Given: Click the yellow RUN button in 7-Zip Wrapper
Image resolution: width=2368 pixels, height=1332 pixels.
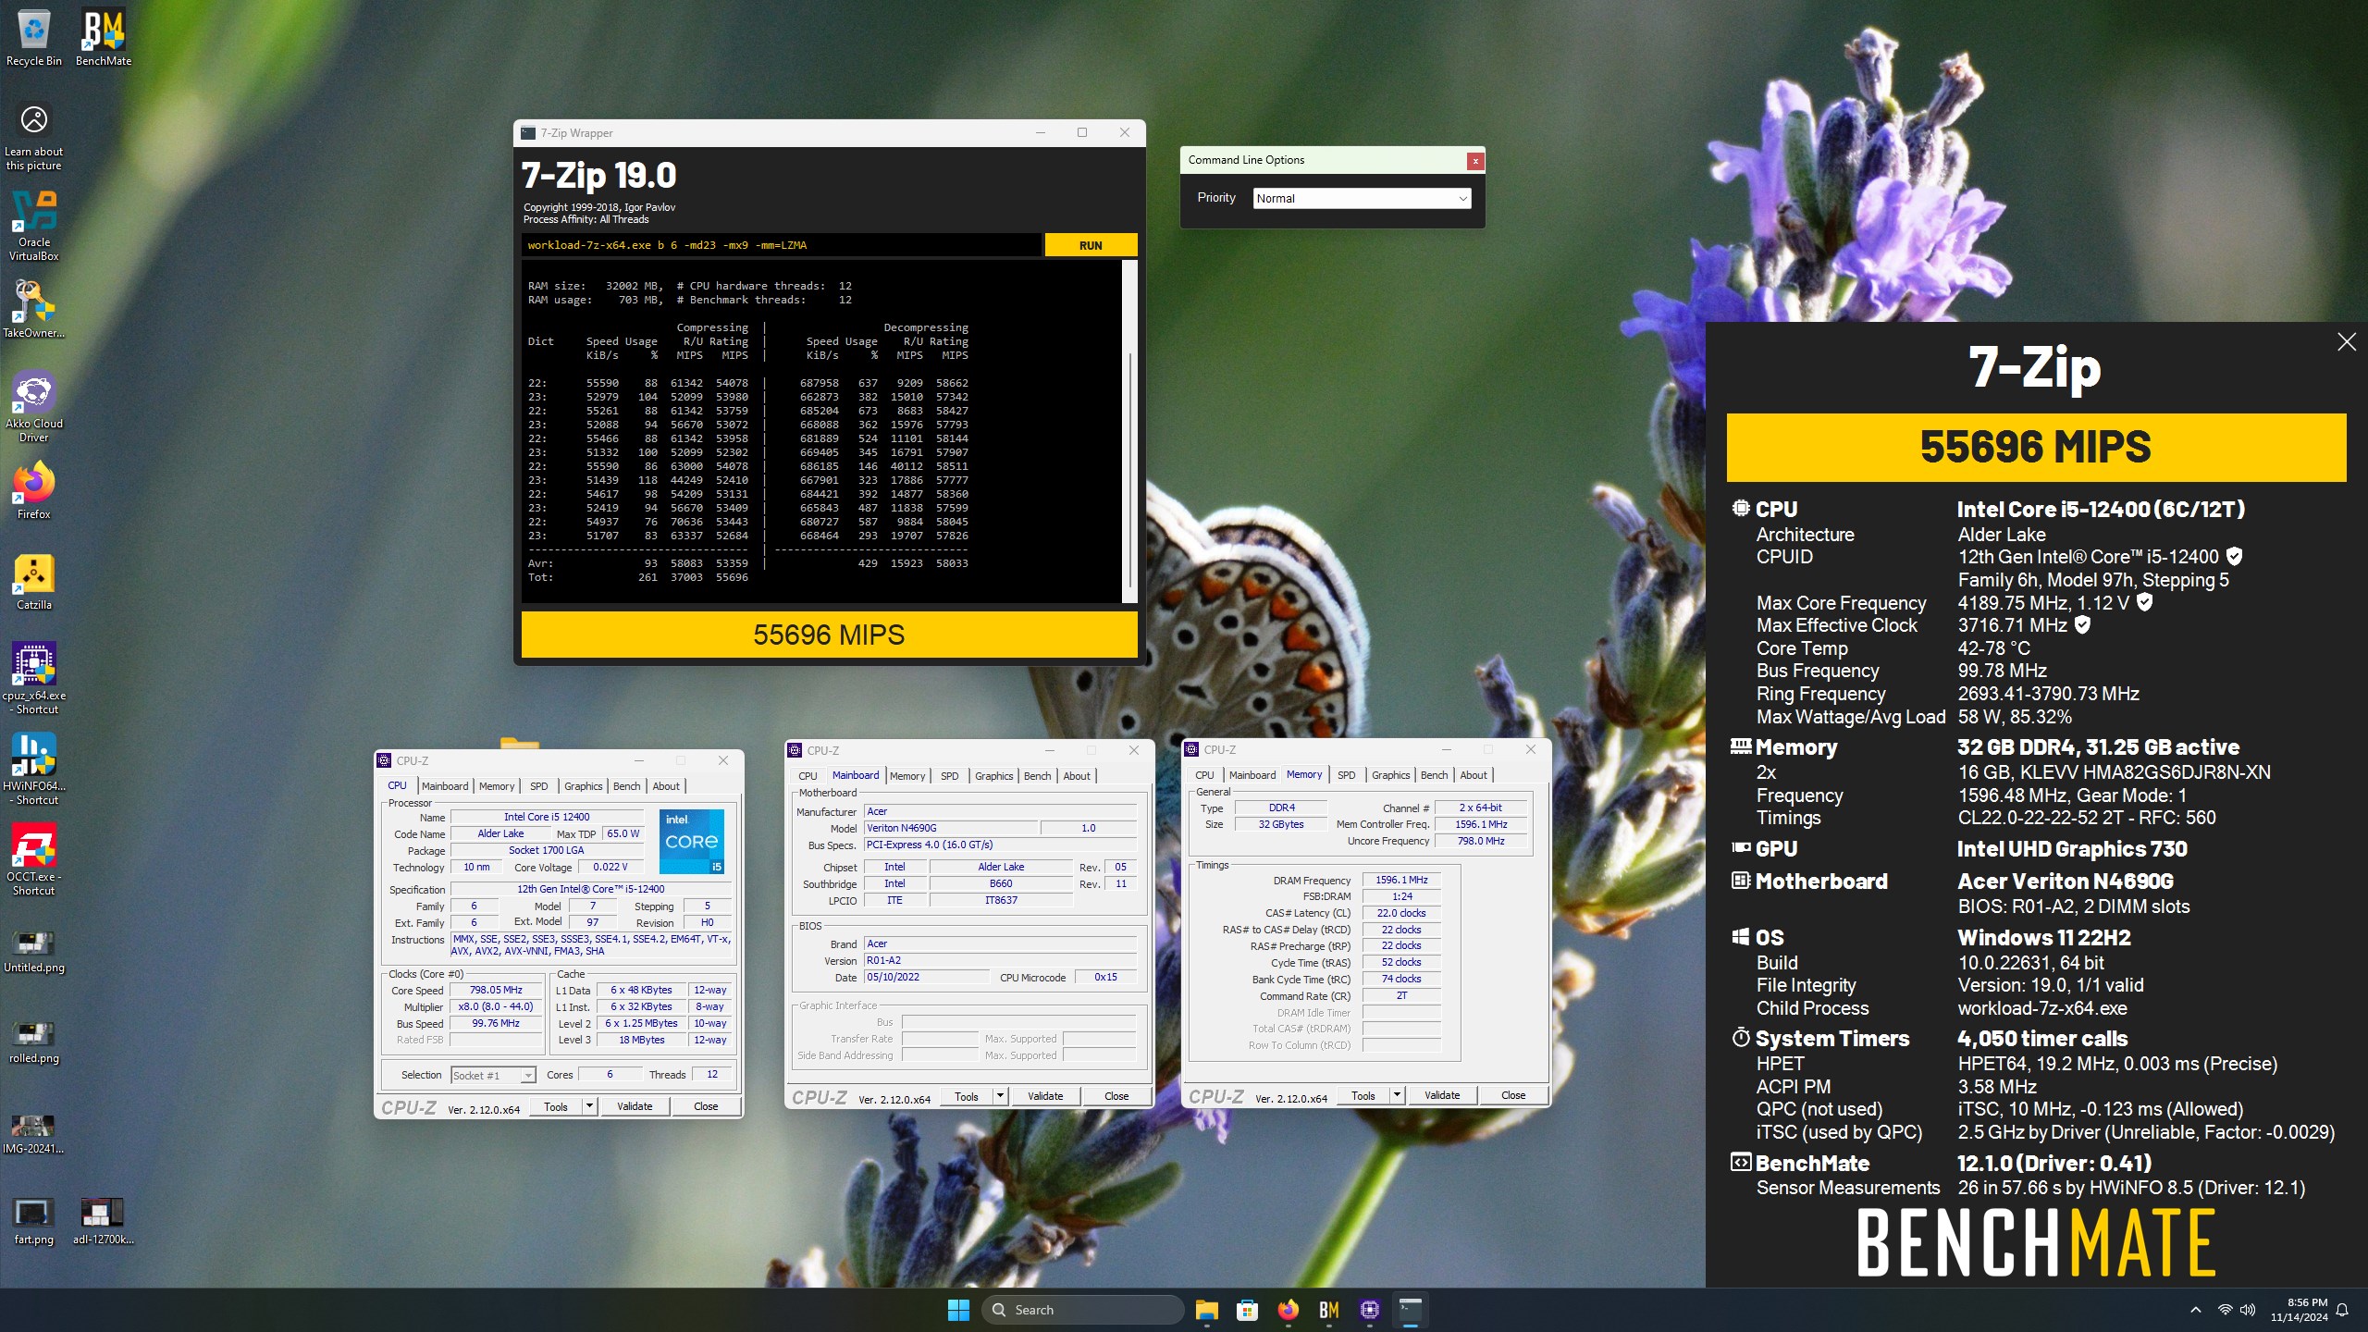Looking at the screenshot, I should [1091, 245].
